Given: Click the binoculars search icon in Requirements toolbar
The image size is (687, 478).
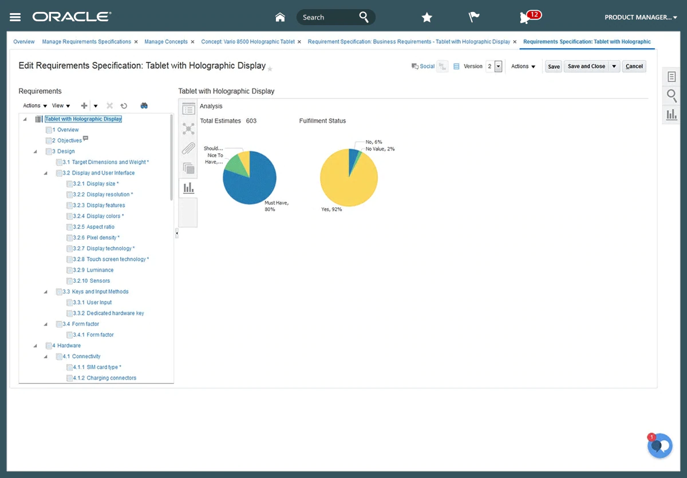Looking at the screenshot, I should coord(144,105).
